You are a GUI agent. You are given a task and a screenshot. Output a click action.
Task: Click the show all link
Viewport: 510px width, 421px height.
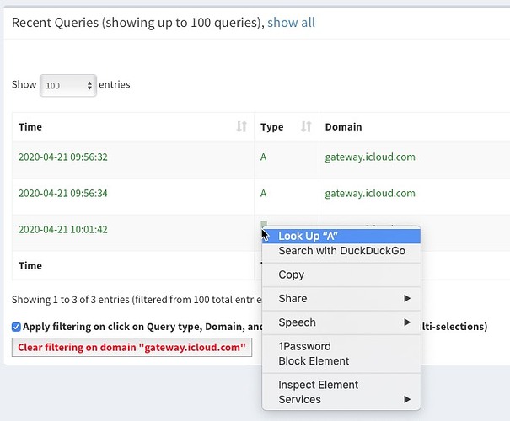[291, 23]
